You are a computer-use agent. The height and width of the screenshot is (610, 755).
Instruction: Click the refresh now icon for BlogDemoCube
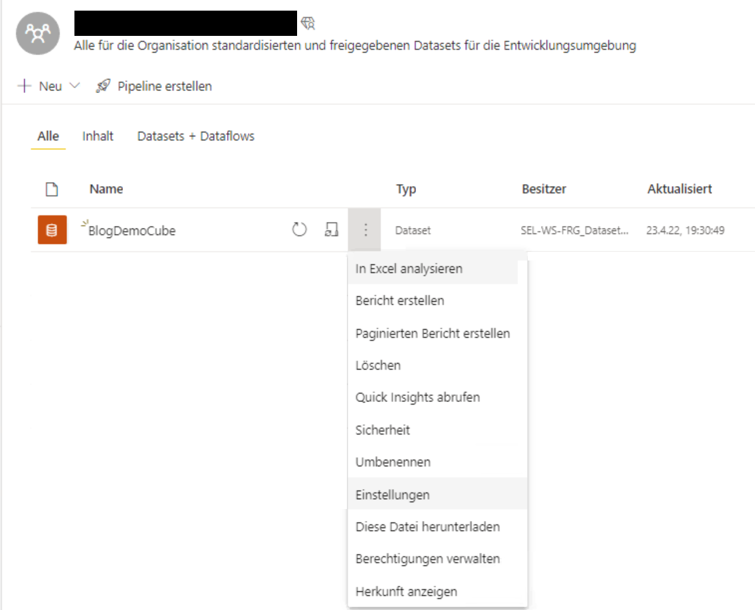(299, 230)
